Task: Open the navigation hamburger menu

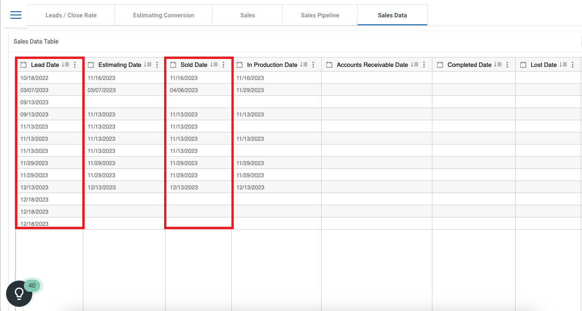Action: (15, 14)
